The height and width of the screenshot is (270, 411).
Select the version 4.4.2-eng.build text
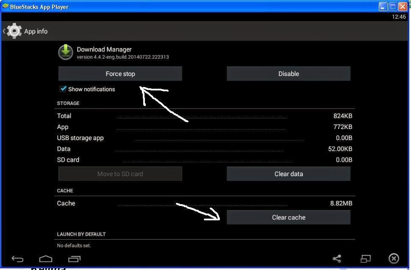click(123, 57)
